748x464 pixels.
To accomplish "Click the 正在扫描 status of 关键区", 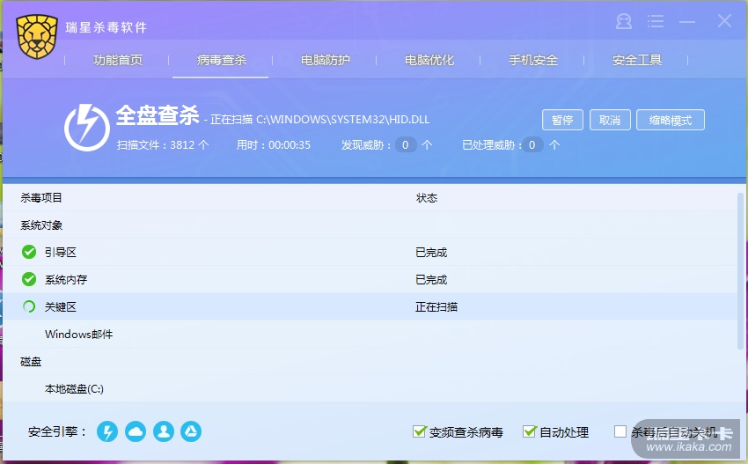I will [x=436, y=306].
